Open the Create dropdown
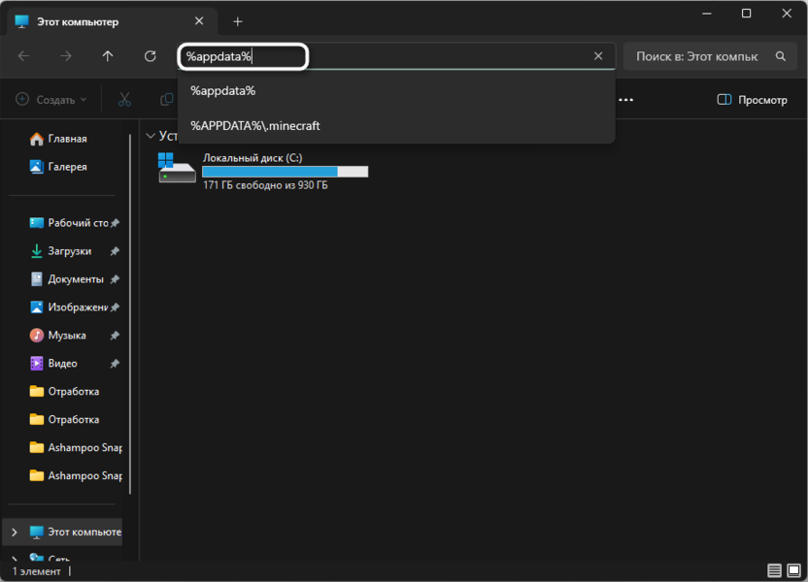This screenshot has width=808, height=582. 50,99
